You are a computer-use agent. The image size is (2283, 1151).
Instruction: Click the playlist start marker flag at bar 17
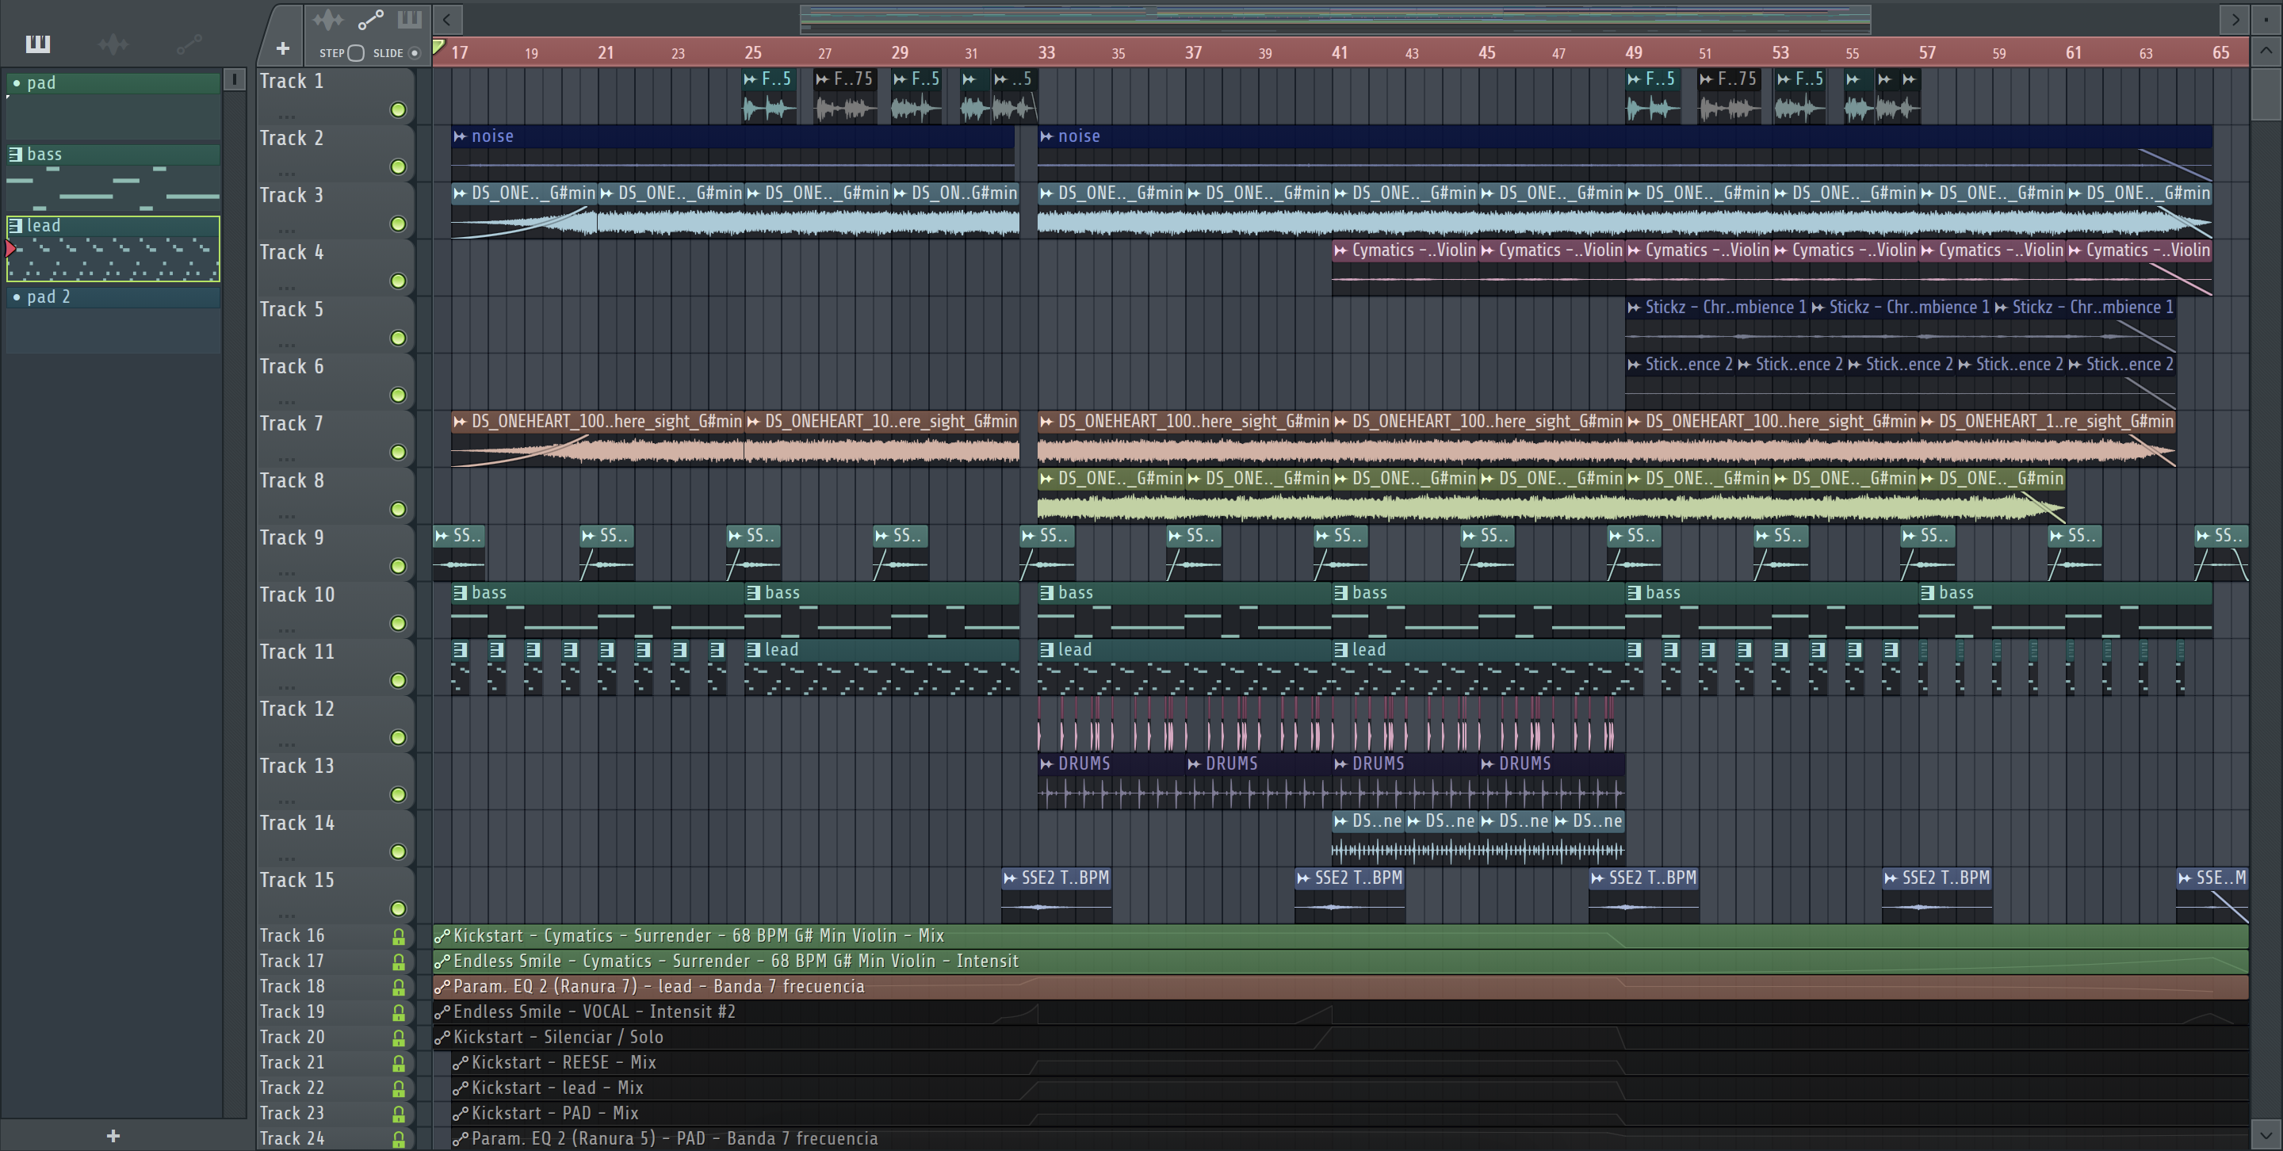click(x=438, y=47)
